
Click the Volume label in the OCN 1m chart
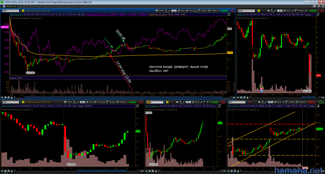pyautogui.click(x=13, y=78)
